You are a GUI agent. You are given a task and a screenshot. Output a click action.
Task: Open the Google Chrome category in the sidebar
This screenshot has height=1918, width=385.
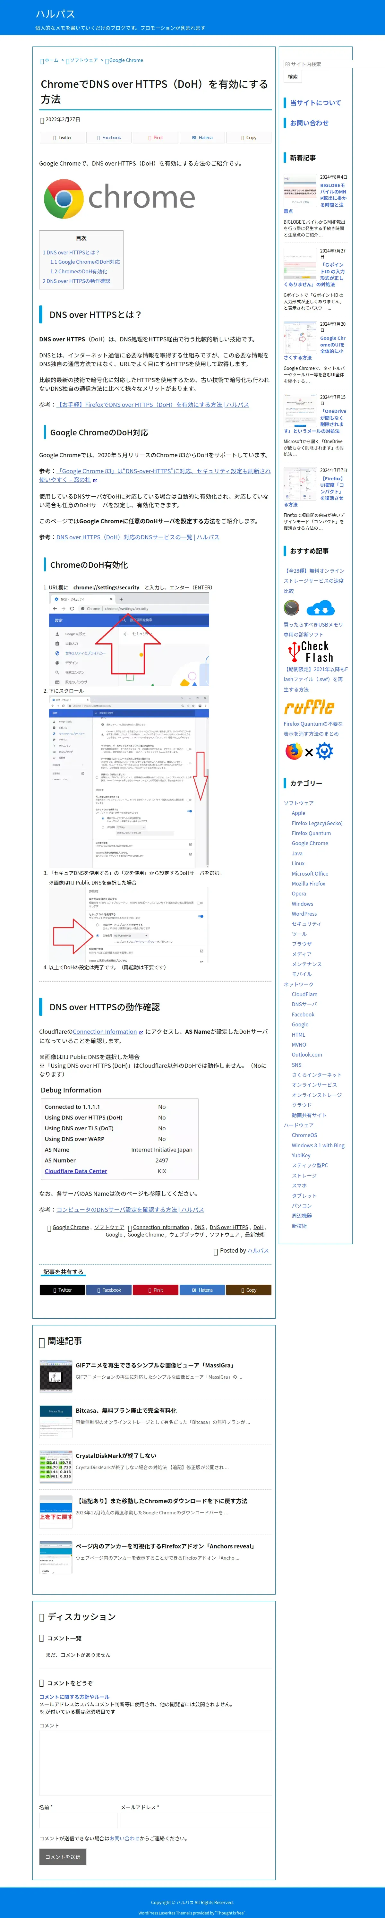pos(310,843)
